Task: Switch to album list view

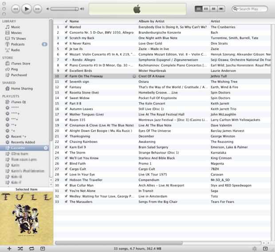Action: (206, 9)
